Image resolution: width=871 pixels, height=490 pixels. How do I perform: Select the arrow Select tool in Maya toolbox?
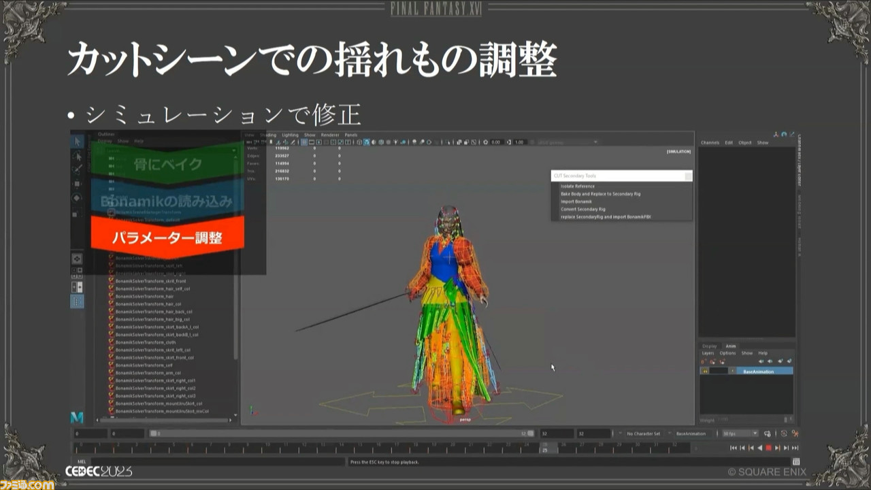click(78, 142)
